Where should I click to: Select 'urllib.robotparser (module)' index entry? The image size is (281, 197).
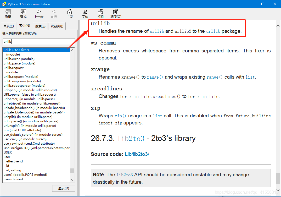pyautogui.click(x=24, y=86)
